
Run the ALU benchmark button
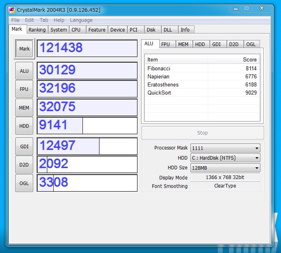[24, 71]
